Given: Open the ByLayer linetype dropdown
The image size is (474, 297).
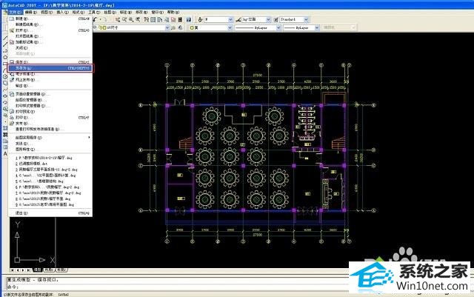Looking at the screenshot, I should coord(278,27).
